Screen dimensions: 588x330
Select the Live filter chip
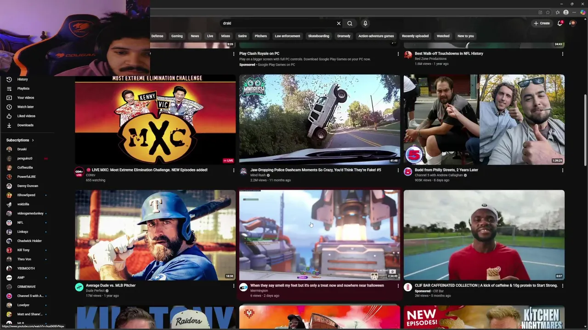210,36
